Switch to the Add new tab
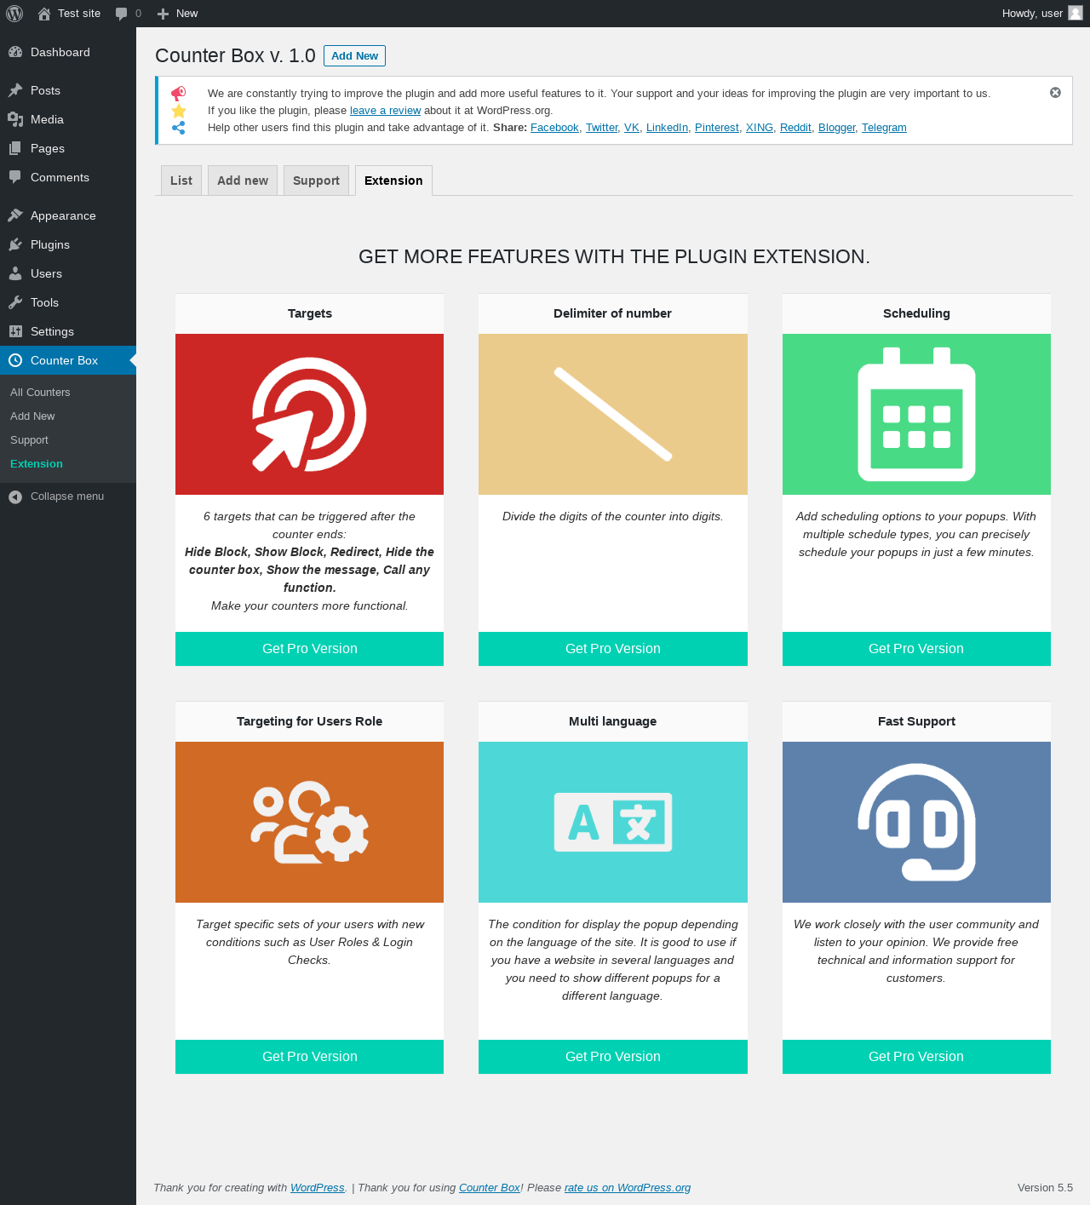Viewport: 1090px width, 1205px height. tap(243, 181)
